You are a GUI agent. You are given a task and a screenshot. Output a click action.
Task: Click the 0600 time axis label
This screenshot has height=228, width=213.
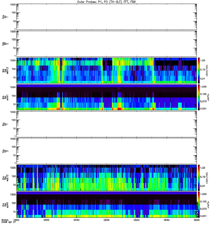point(197,220)
